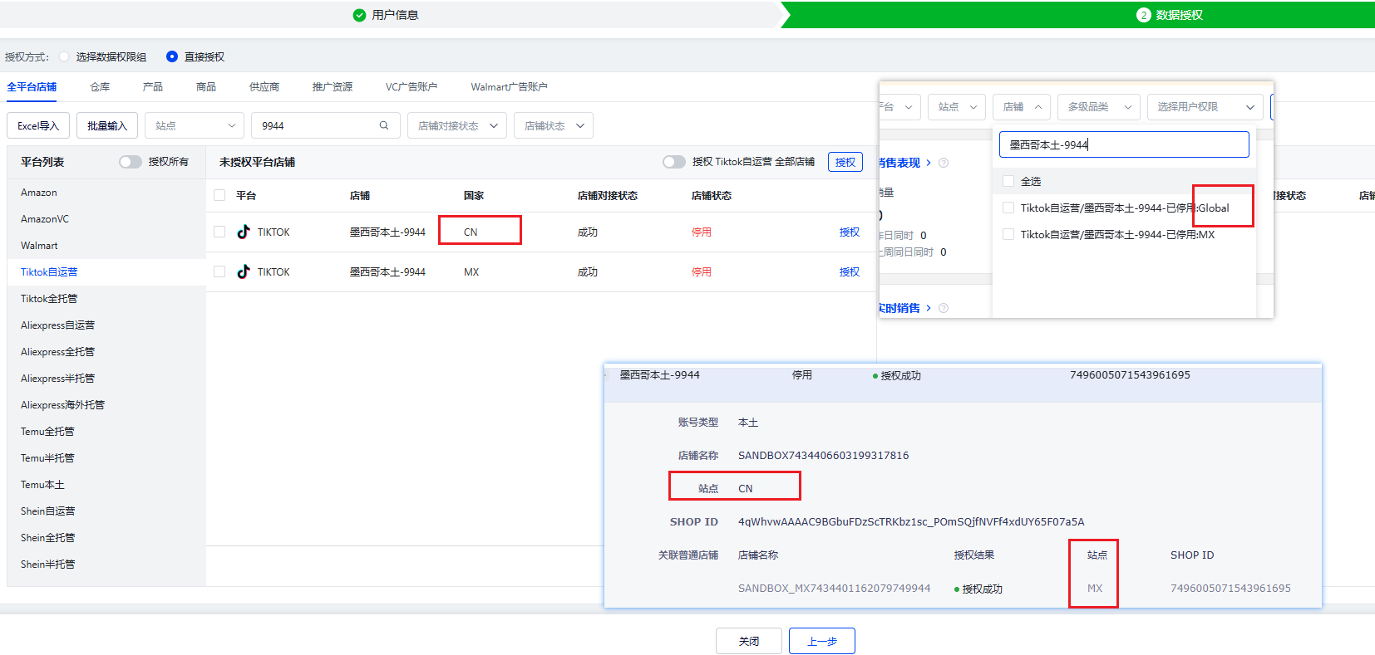
Task: Open the 站点 dropdown in the top-right panel
Action: (957, 106)
